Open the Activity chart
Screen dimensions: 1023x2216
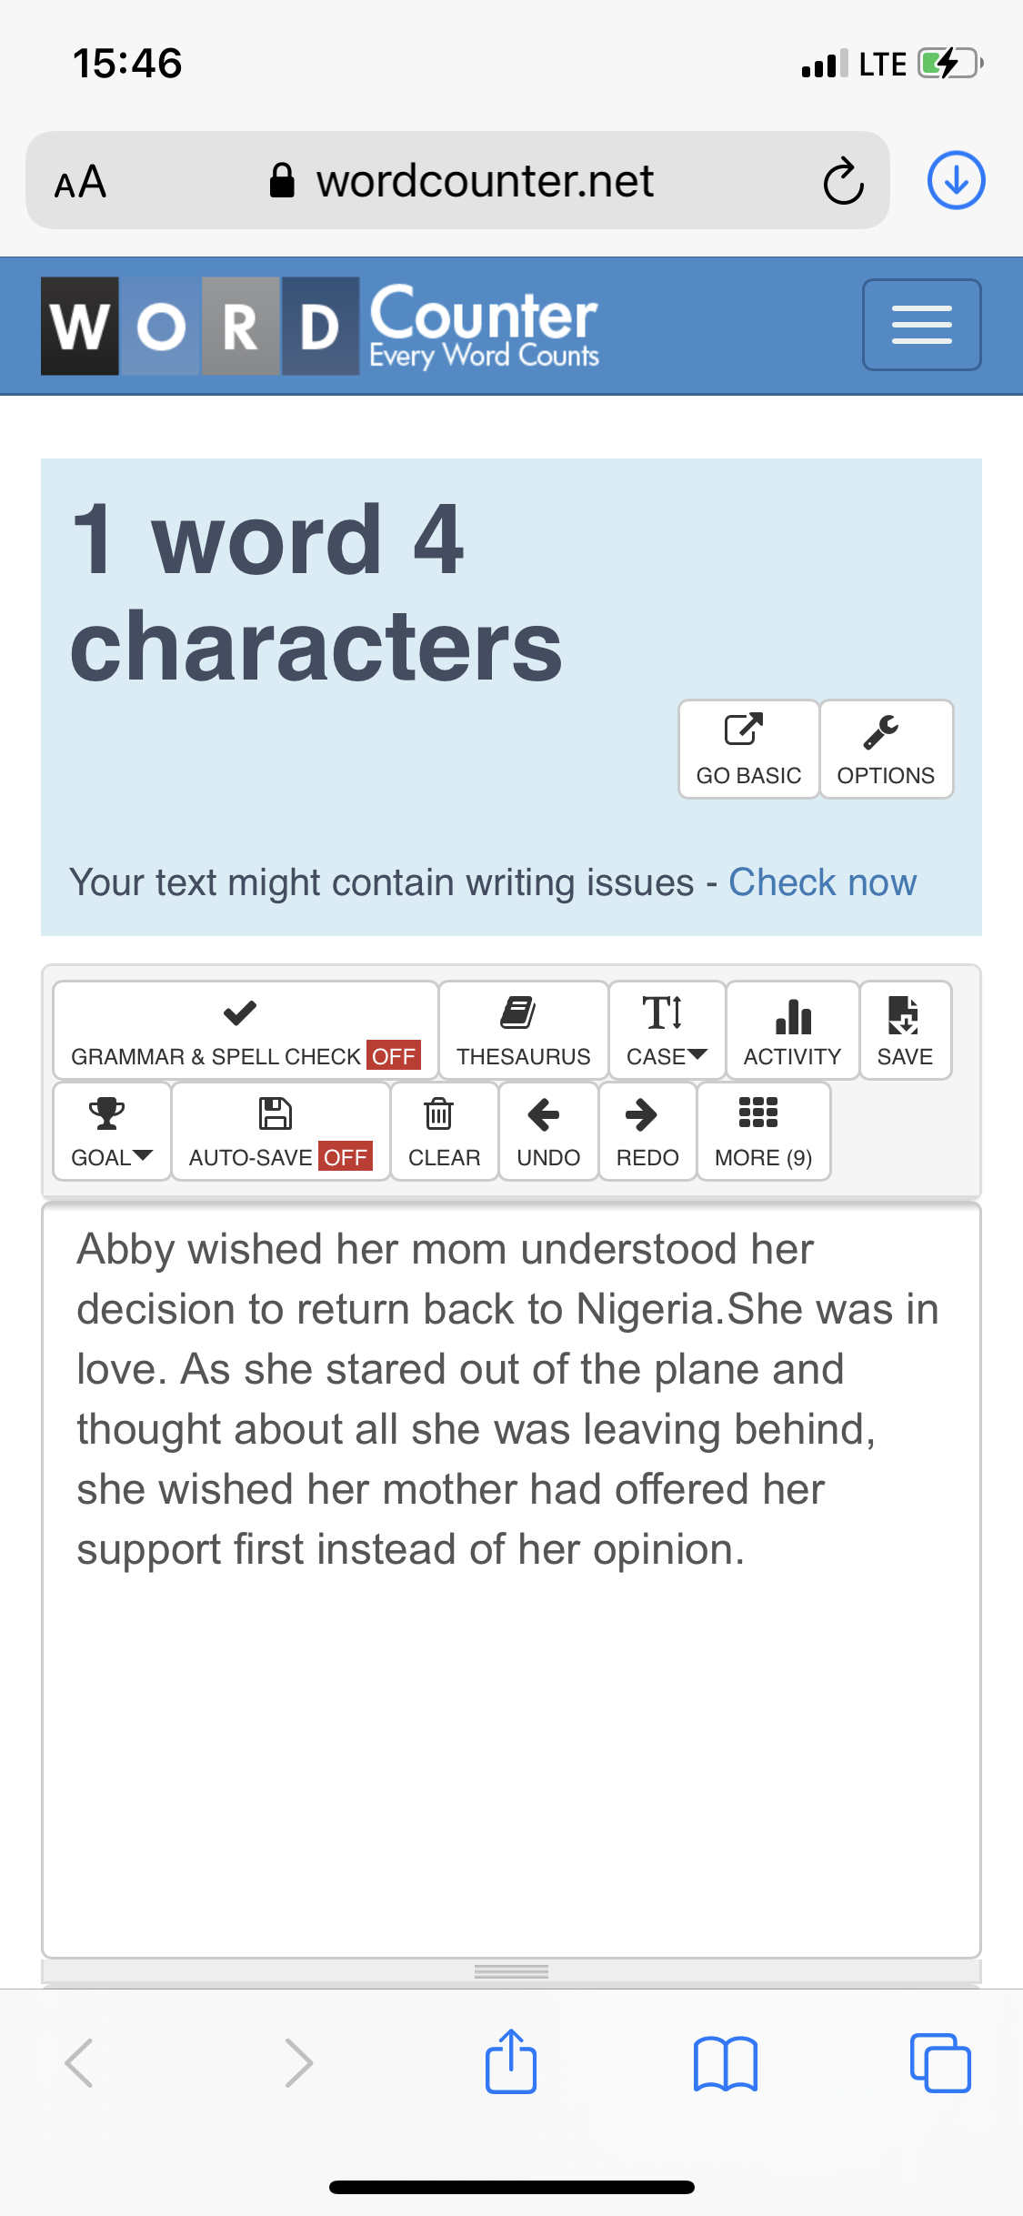click(x=792, y=1031)
